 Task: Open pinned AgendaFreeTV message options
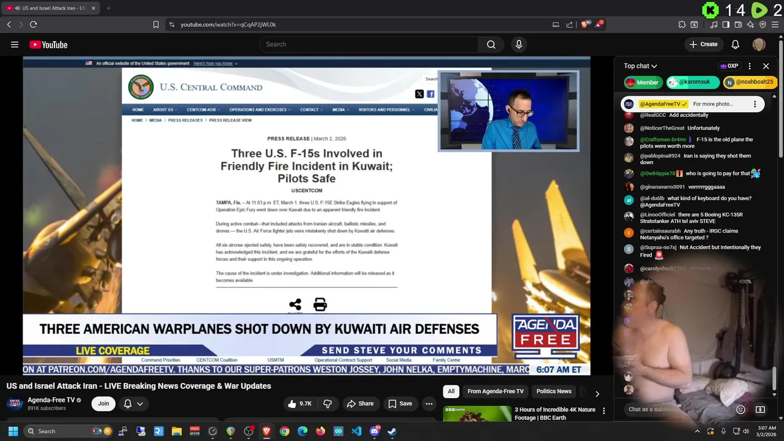click(755, 104)
